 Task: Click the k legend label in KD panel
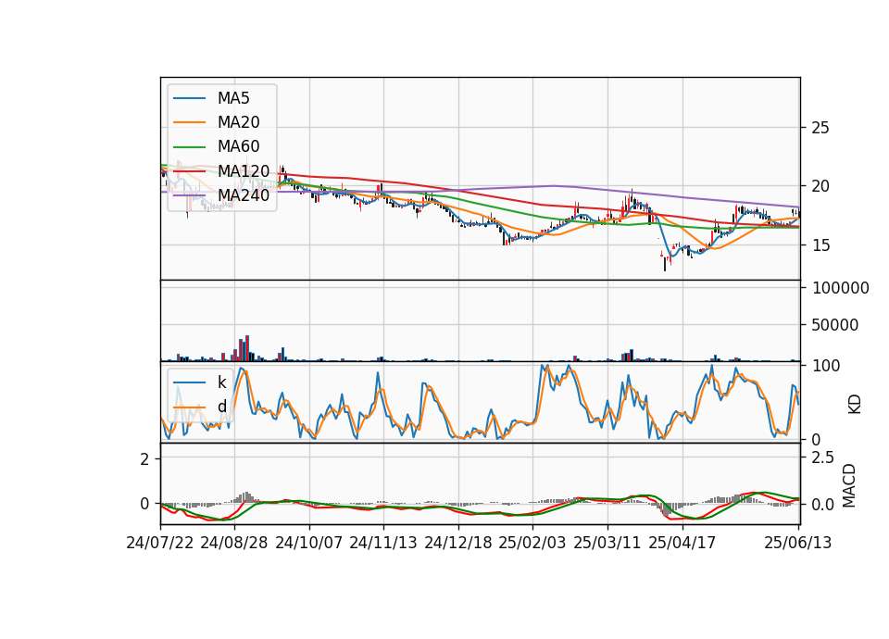(221, 382)
